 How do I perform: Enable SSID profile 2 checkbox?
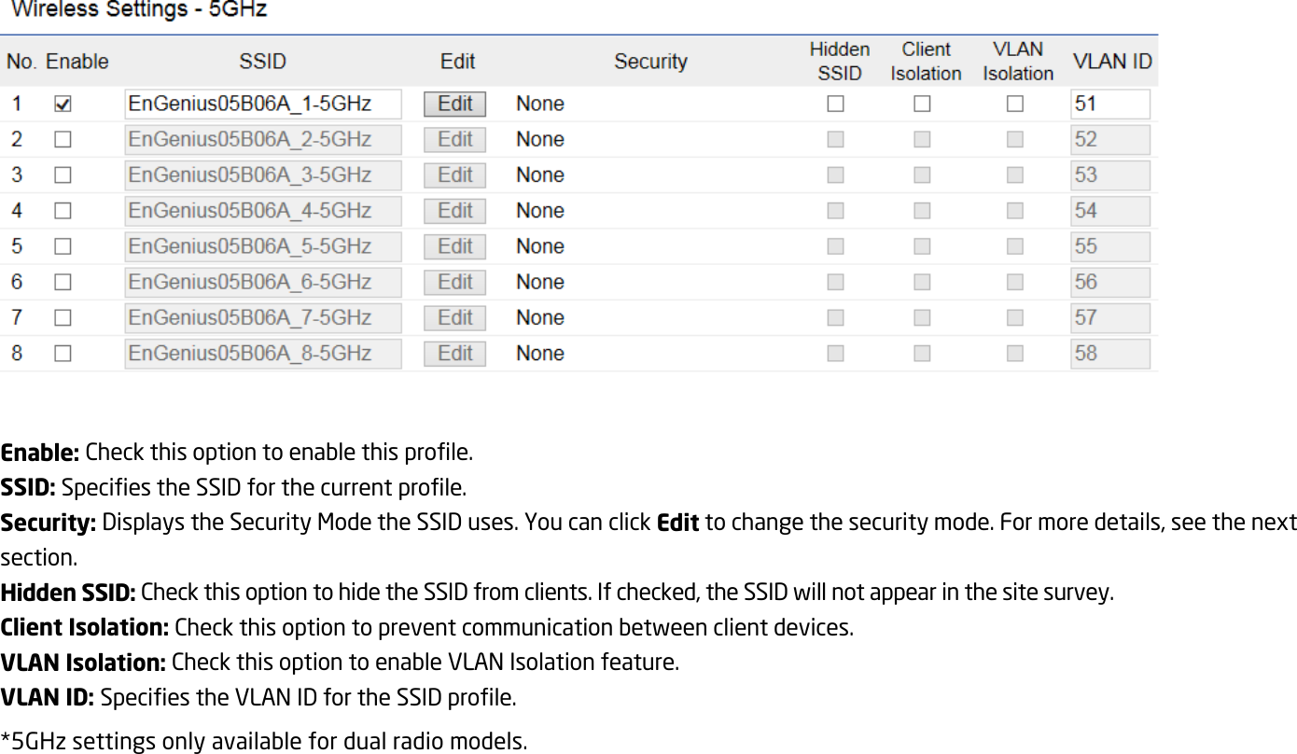pyautogui.click(x=63, y=140)
